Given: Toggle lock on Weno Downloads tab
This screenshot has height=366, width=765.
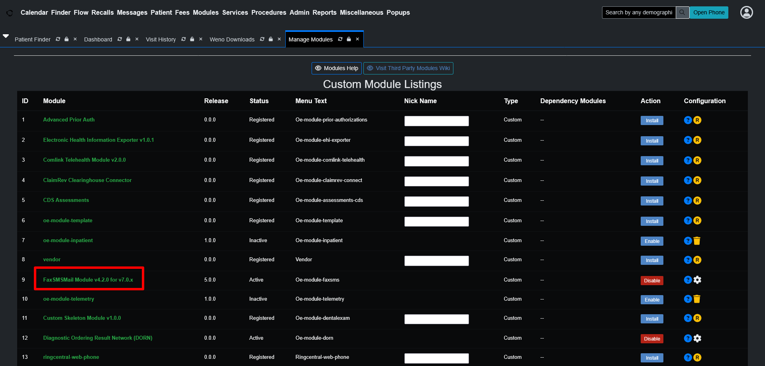Looking at the screenshot, I should pos(271,39).
